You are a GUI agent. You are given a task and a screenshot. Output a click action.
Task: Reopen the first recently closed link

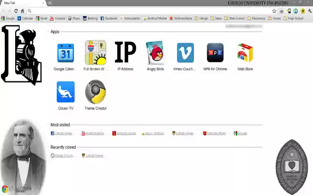tap(62, 156)
